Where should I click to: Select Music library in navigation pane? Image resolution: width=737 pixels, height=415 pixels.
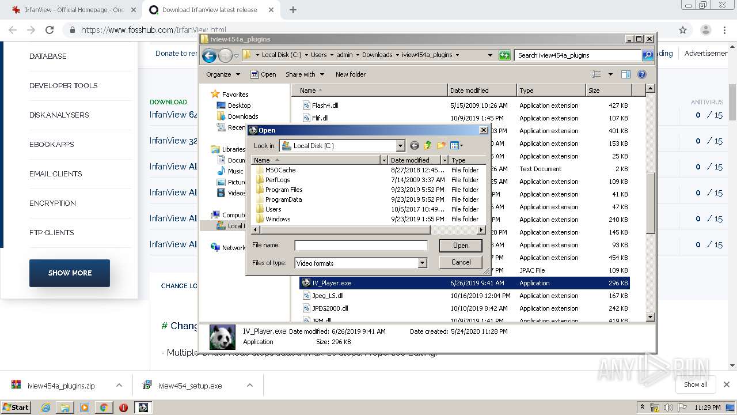(230, 171)
